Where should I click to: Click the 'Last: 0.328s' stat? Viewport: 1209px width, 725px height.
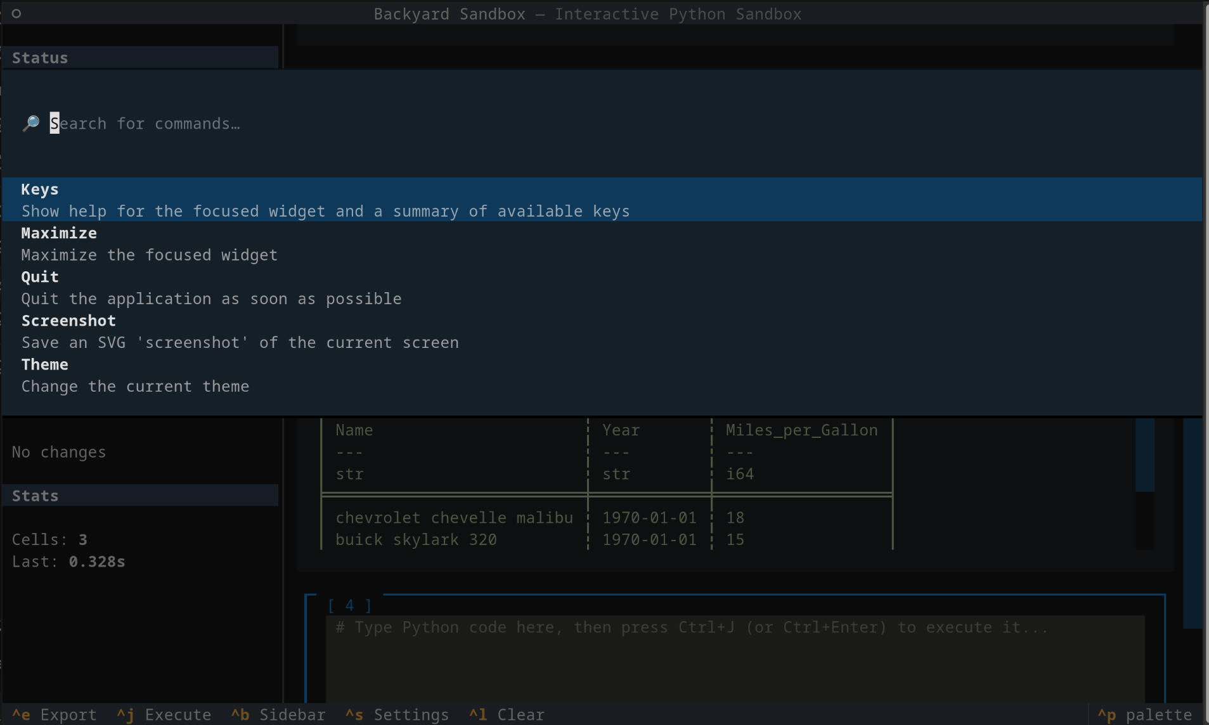click(68, 561)
